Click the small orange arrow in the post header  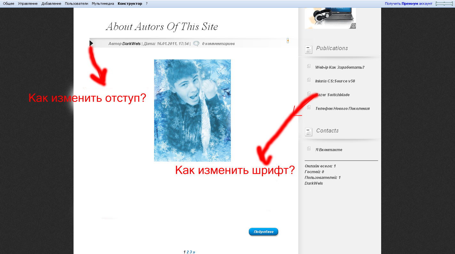coord(288,41)
